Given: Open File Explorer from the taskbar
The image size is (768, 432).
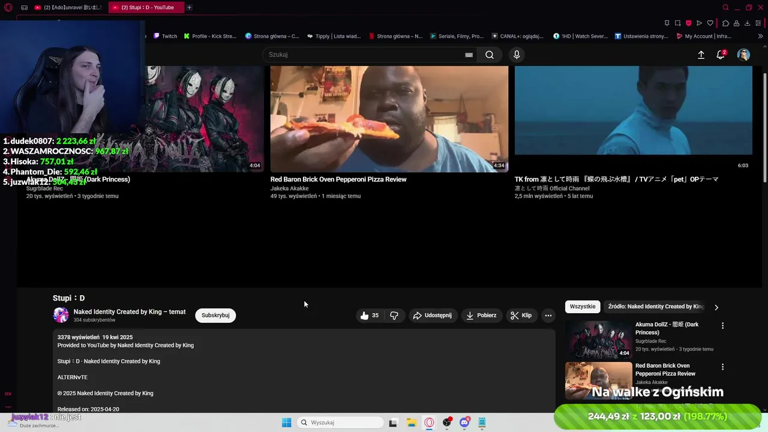Looking at the screenshot, I should [x=411, y=422].
